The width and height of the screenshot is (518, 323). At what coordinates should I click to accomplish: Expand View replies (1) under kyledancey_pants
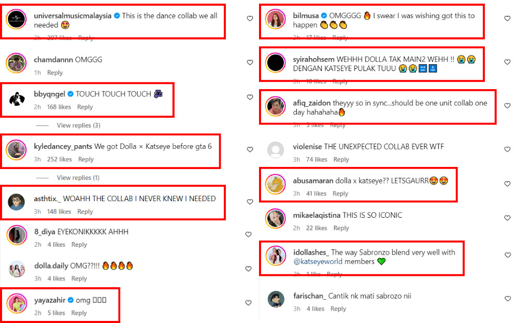pos(78,177)
